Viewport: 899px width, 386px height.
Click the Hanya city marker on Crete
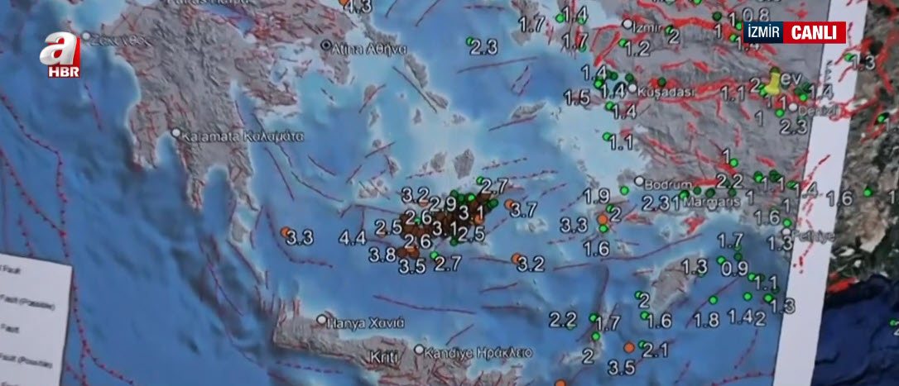tap(321, 319)
